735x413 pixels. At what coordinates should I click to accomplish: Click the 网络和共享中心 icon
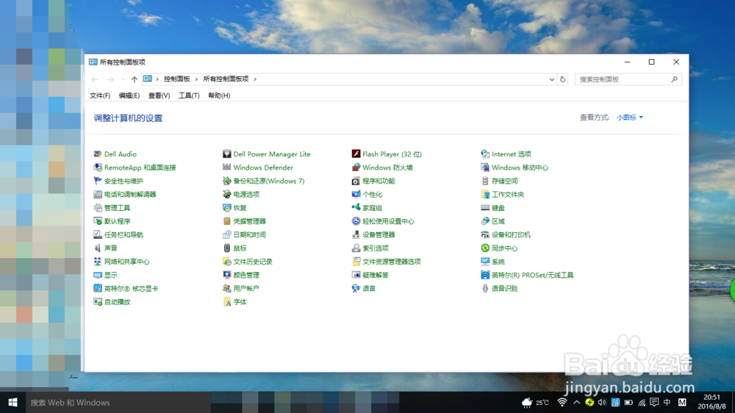[x=98, y=262]
